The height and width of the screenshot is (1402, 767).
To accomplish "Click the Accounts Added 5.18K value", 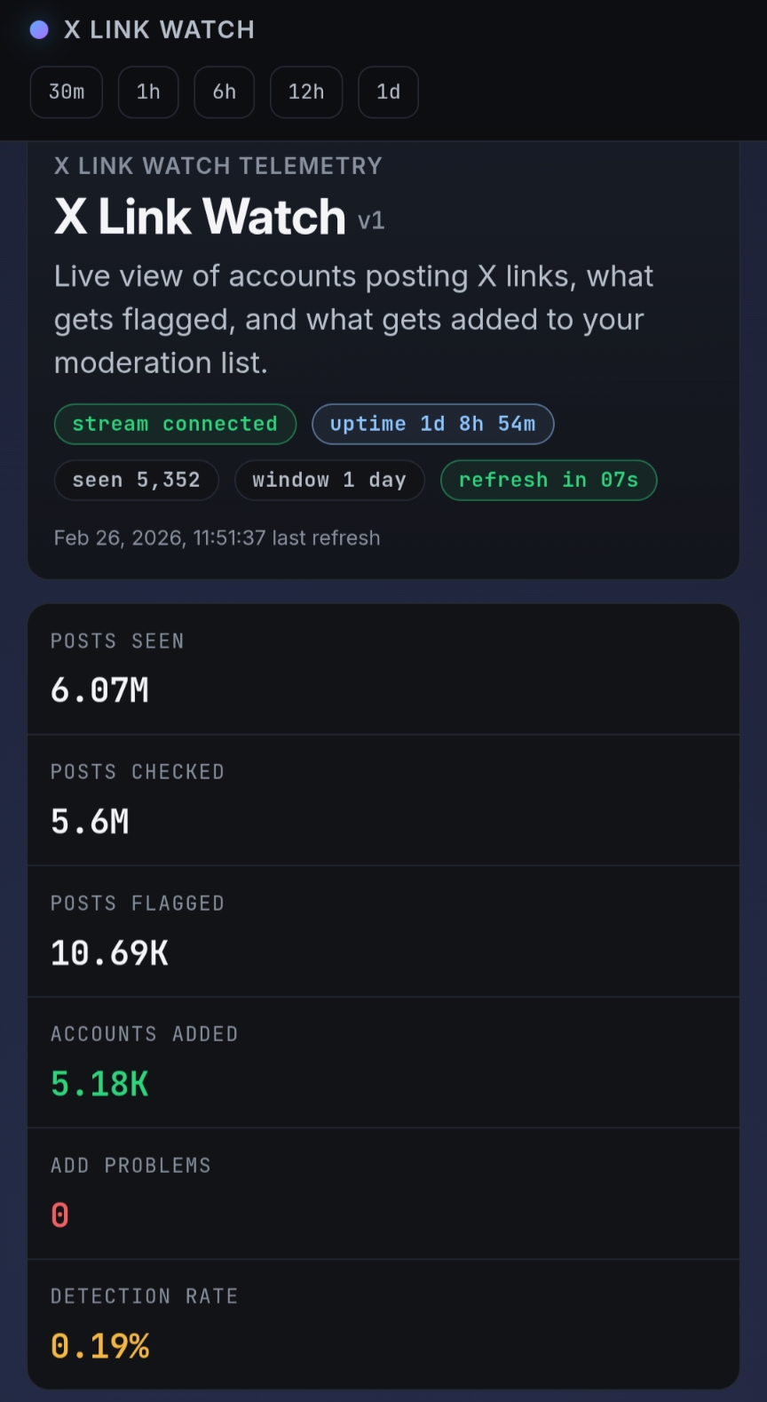I will 99,1085.
